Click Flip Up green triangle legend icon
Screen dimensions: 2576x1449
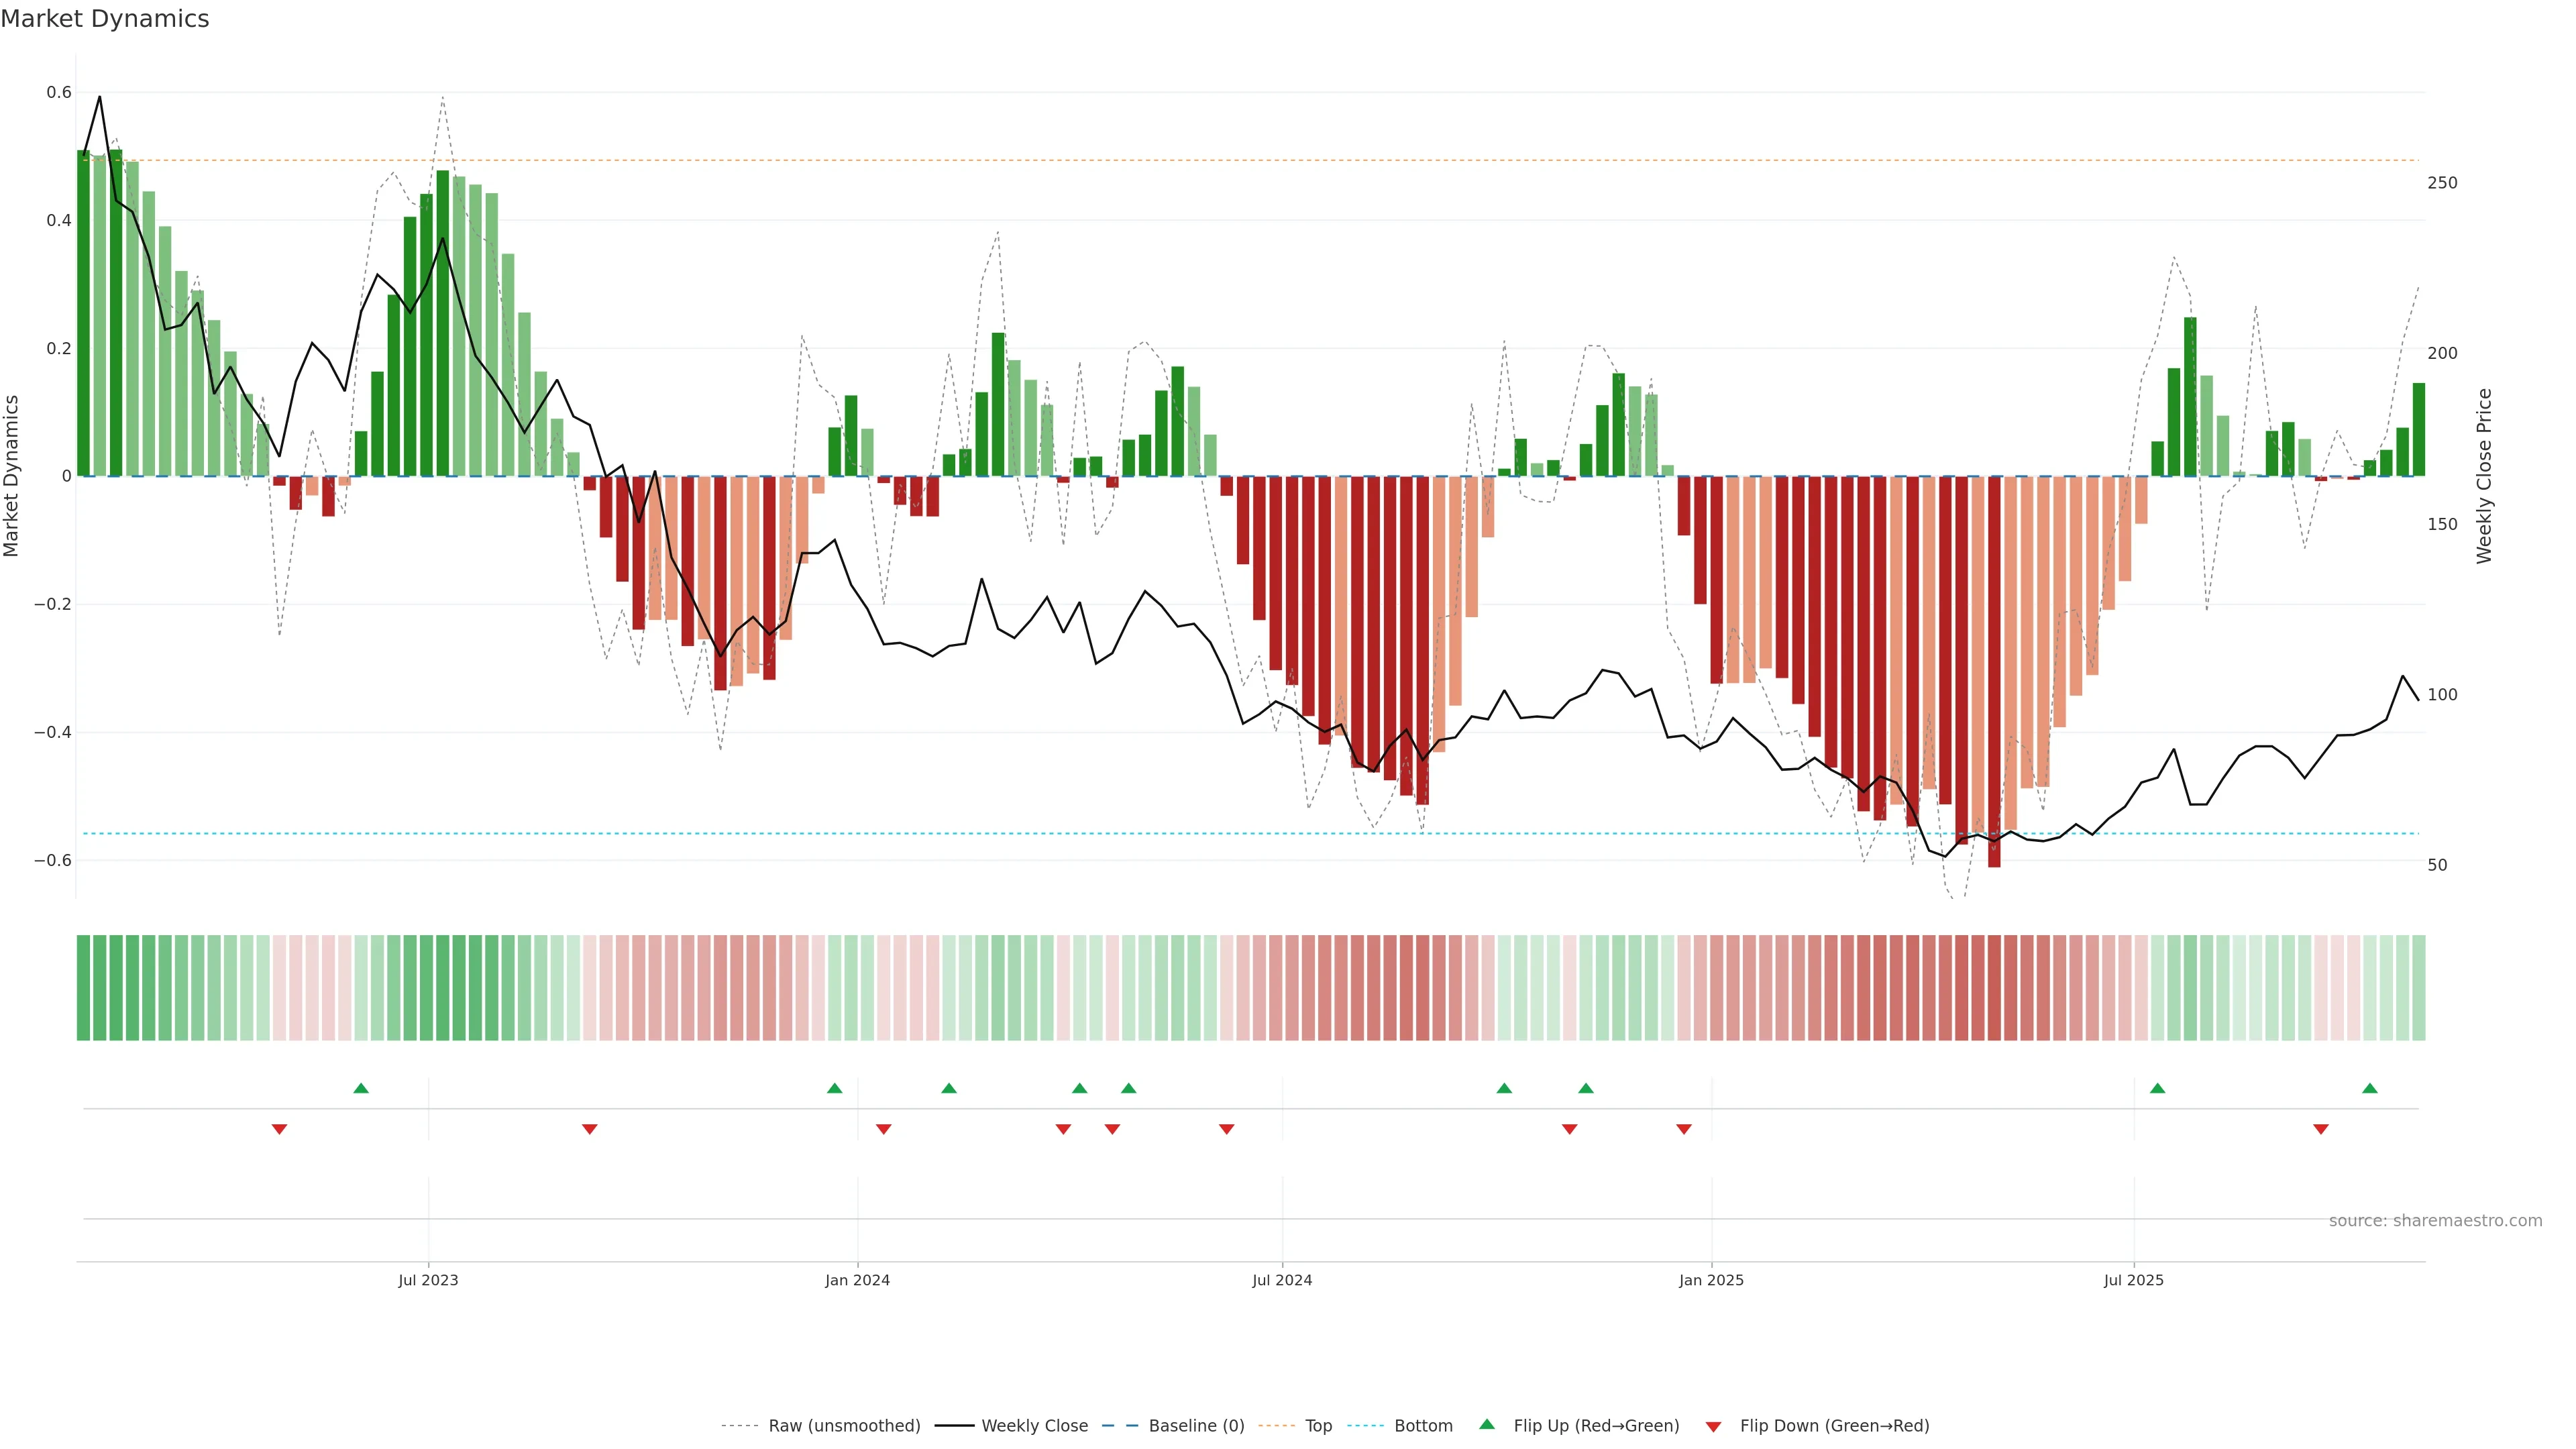(1487, 1425)
